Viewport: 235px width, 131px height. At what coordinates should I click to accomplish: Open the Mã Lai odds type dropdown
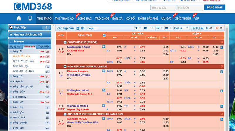(181, 28)
